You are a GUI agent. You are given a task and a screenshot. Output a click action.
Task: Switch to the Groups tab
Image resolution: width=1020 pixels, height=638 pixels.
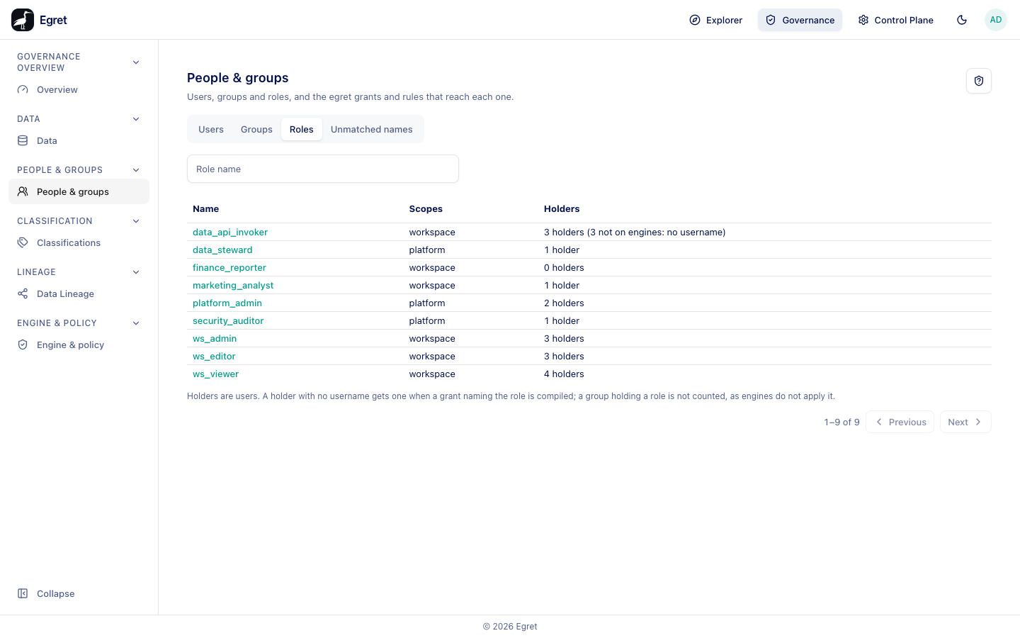pos(256,130)
